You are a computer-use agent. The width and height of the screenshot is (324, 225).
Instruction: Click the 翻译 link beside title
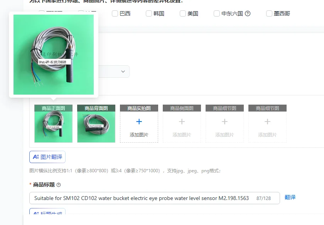[290, 197]
